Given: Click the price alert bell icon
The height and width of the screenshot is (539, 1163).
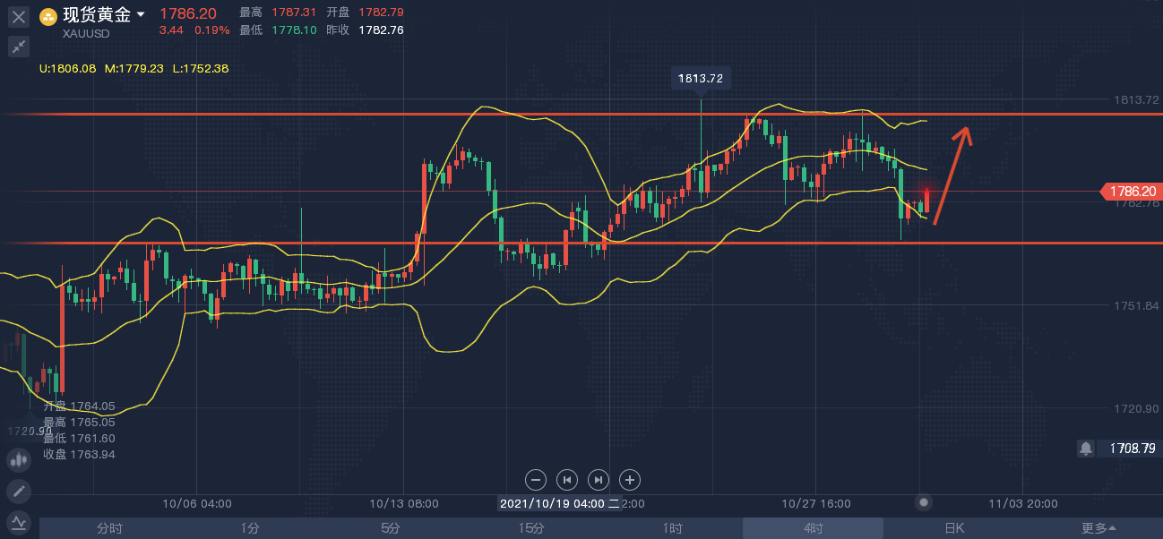Looking at the screenshot, I should [x=1086, y=448].
